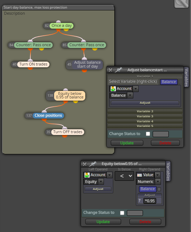Enable Change Status checkbox in Equity below panel
Screen dimensions: 191x232
click(122, 213)
